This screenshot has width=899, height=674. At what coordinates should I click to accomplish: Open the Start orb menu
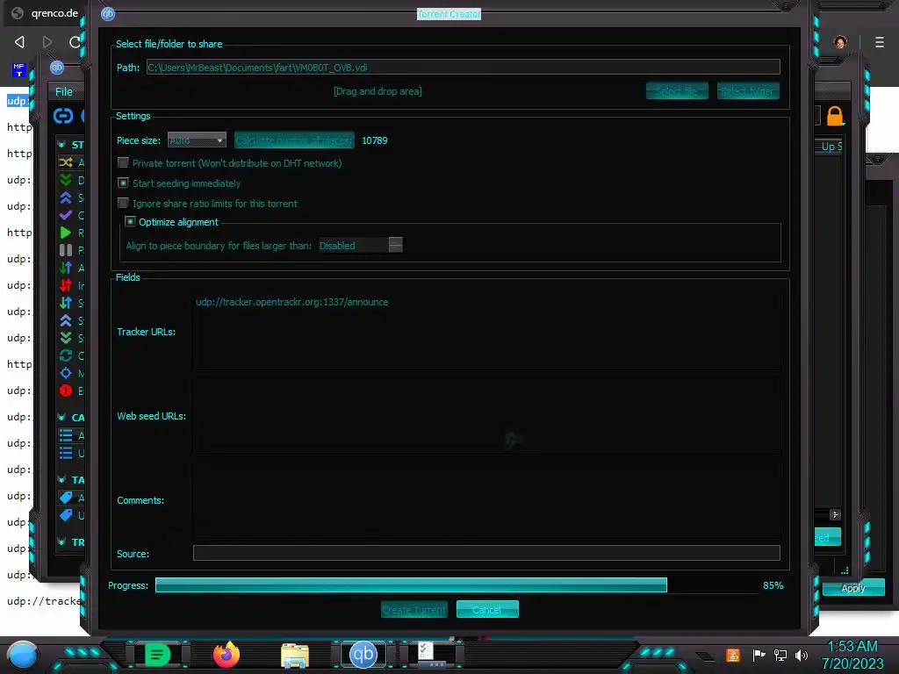22,655
